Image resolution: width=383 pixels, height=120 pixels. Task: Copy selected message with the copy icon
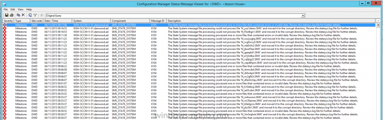[x=18, y=15]
